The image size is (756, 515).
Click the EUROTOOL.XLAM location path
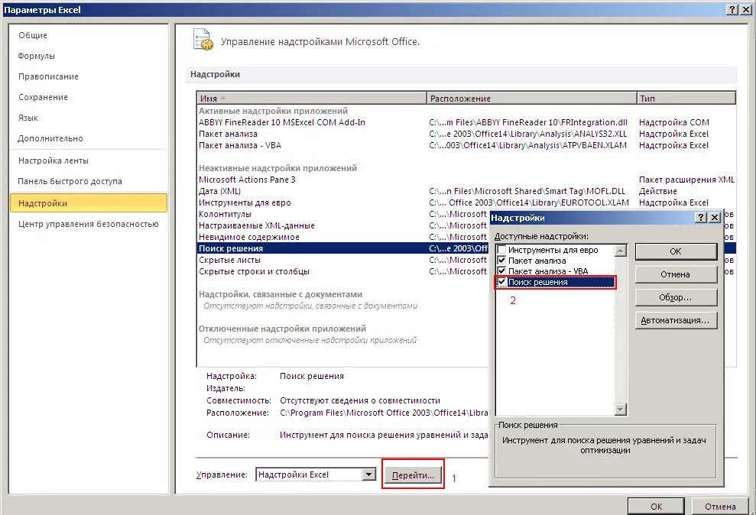coord(529,202)
